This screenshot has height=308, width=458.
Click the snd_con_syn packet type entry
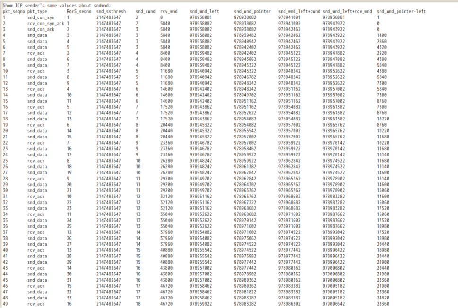click(41, 17)
